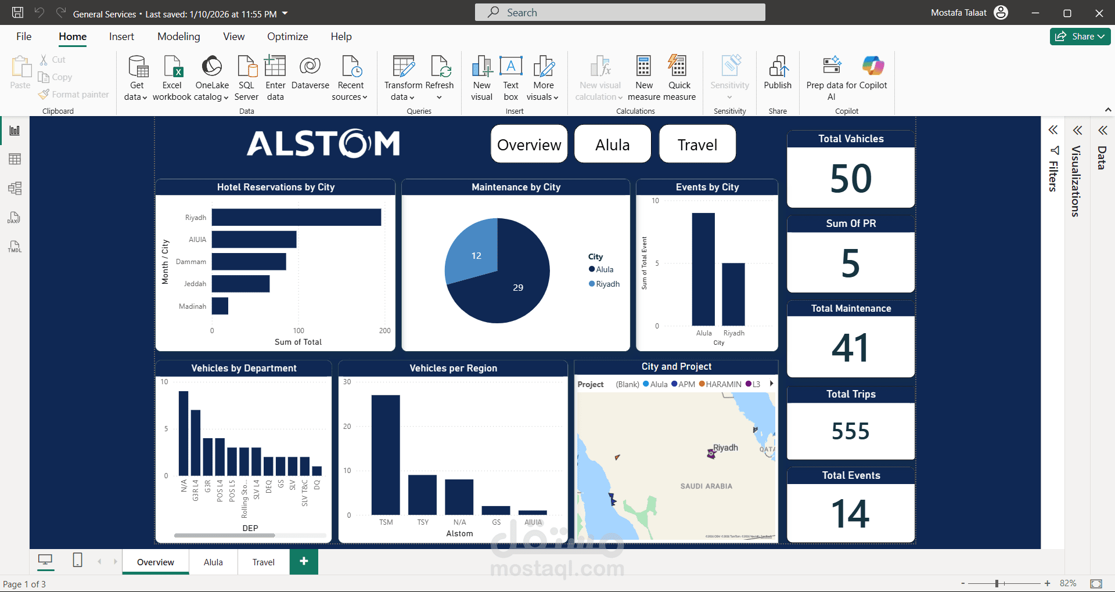Open file title saved-version dropdown

point(285,13)
